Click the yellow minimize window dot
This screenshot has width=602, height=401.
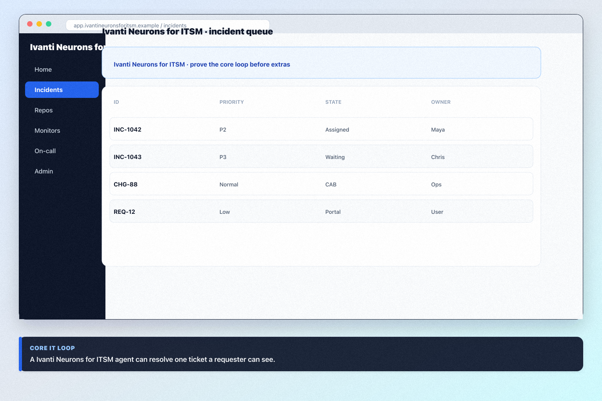(x=39, y=24)
